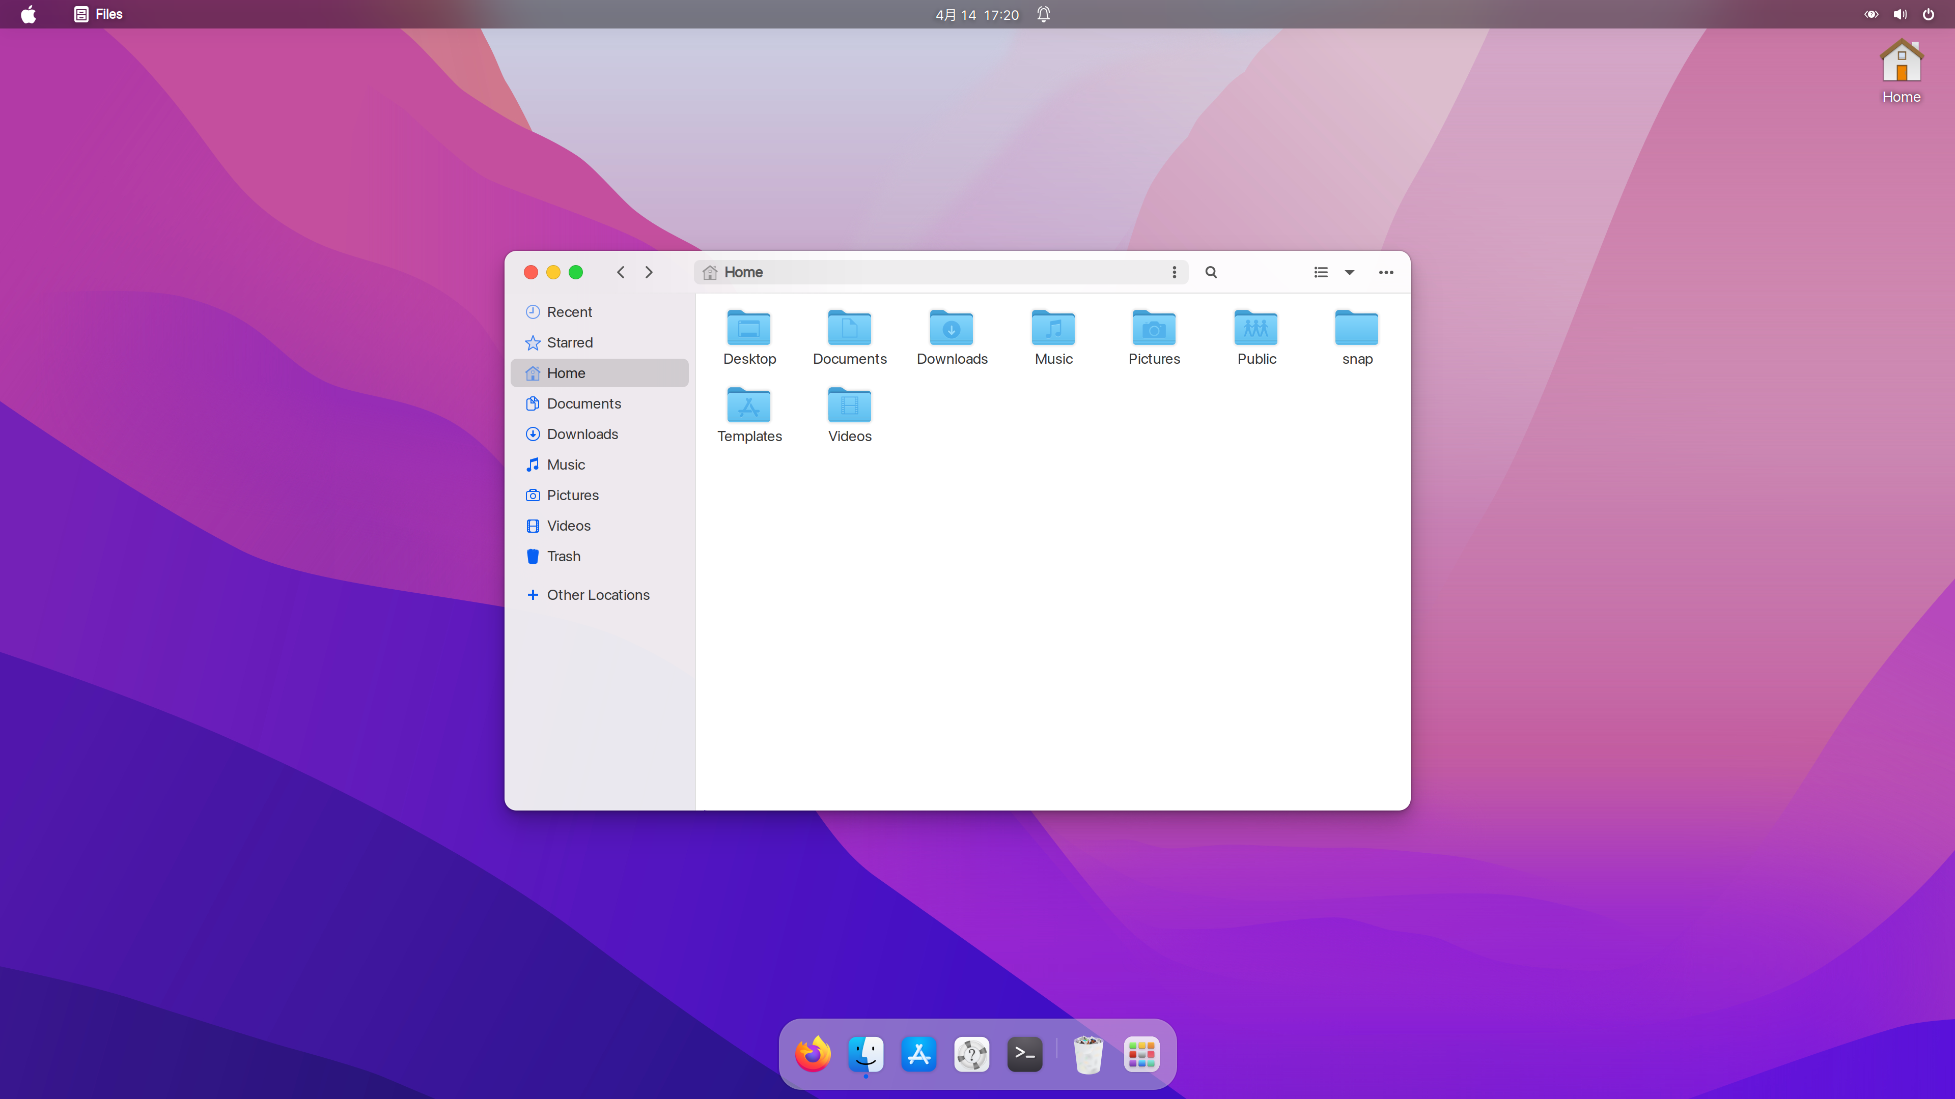Select the Public folder icon
Screen dimensions: 1955x1099
coord(1255,329)
